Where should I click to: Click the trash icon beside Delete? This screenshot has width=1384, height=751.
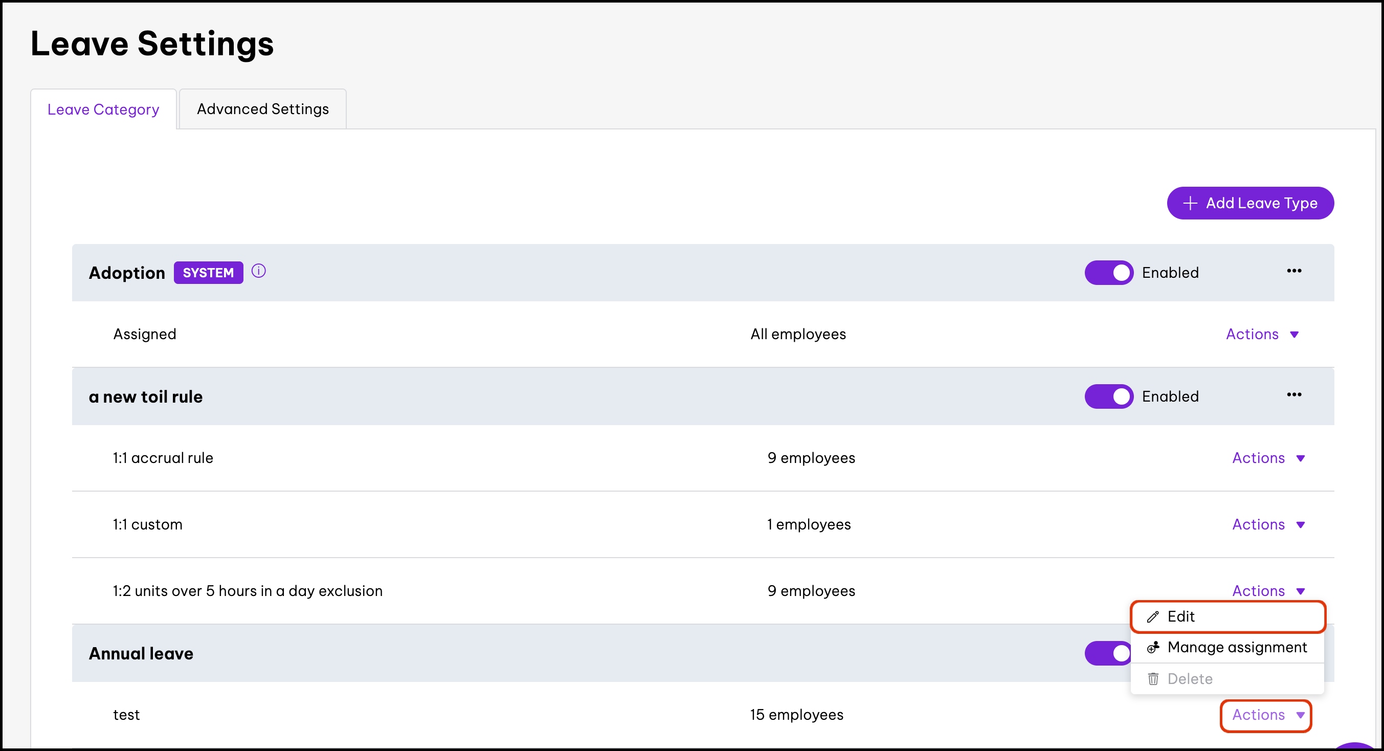pyautogui.click(x=1153, y=679)
